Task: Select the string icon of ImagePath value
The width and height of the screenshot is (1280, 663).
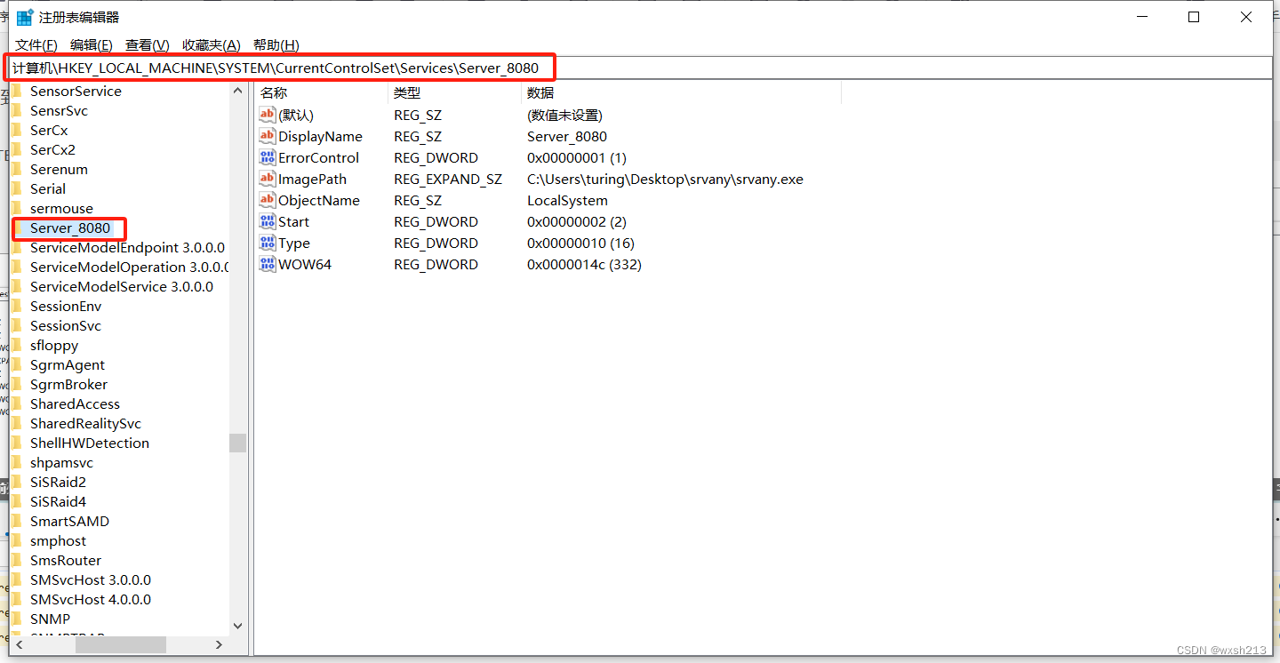Action: 268,179
